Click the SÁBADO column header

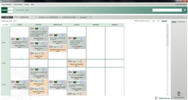[115, 25]
